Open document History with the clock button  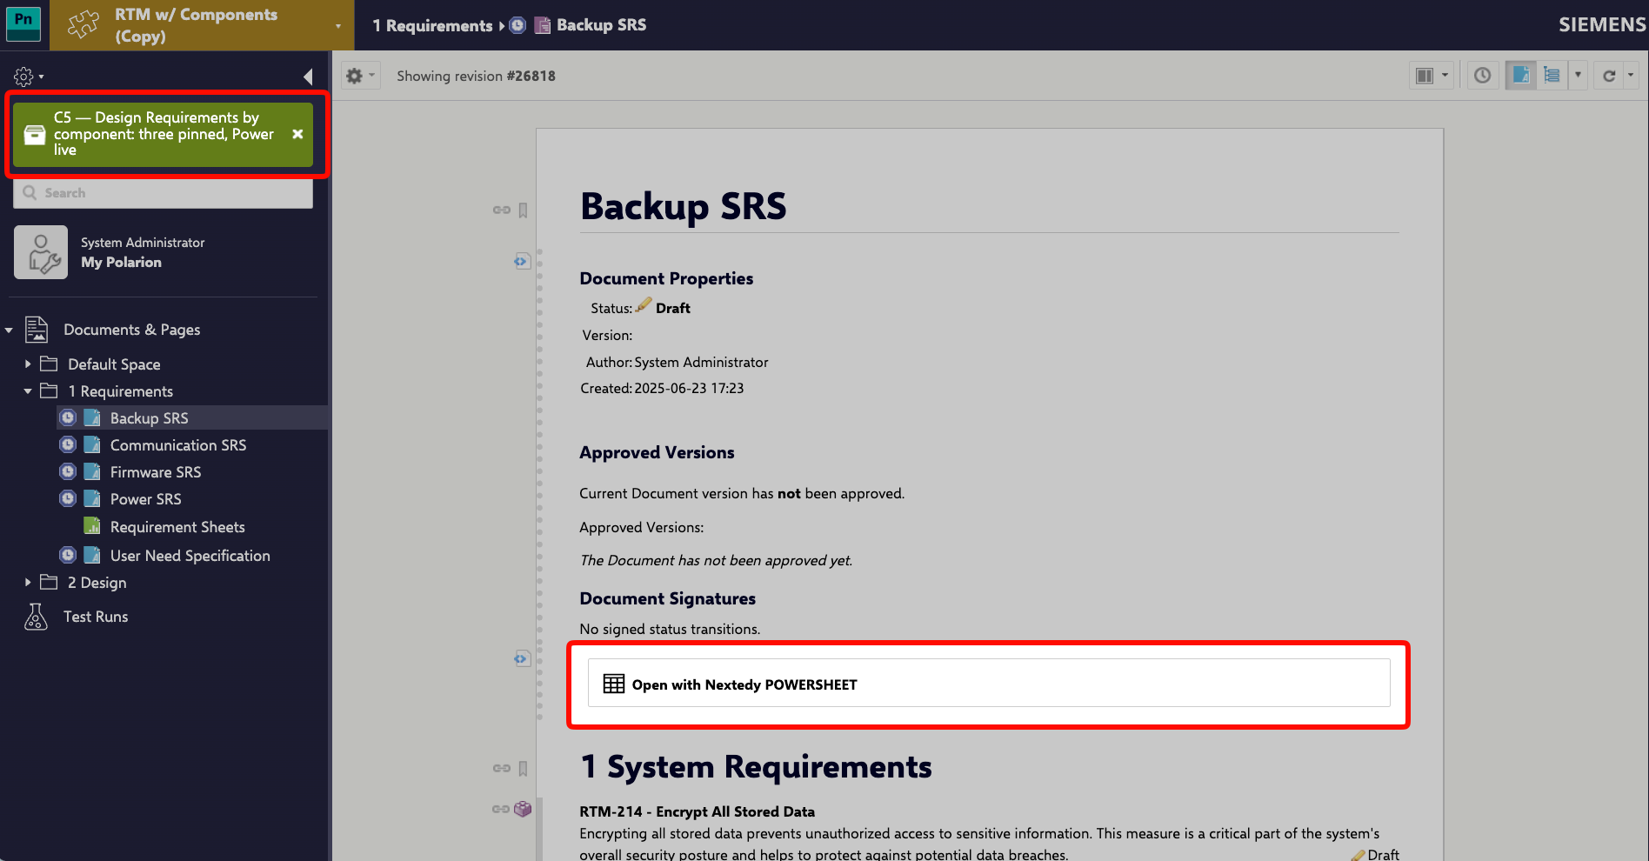pyautogui.click(x=1483, y=76)
